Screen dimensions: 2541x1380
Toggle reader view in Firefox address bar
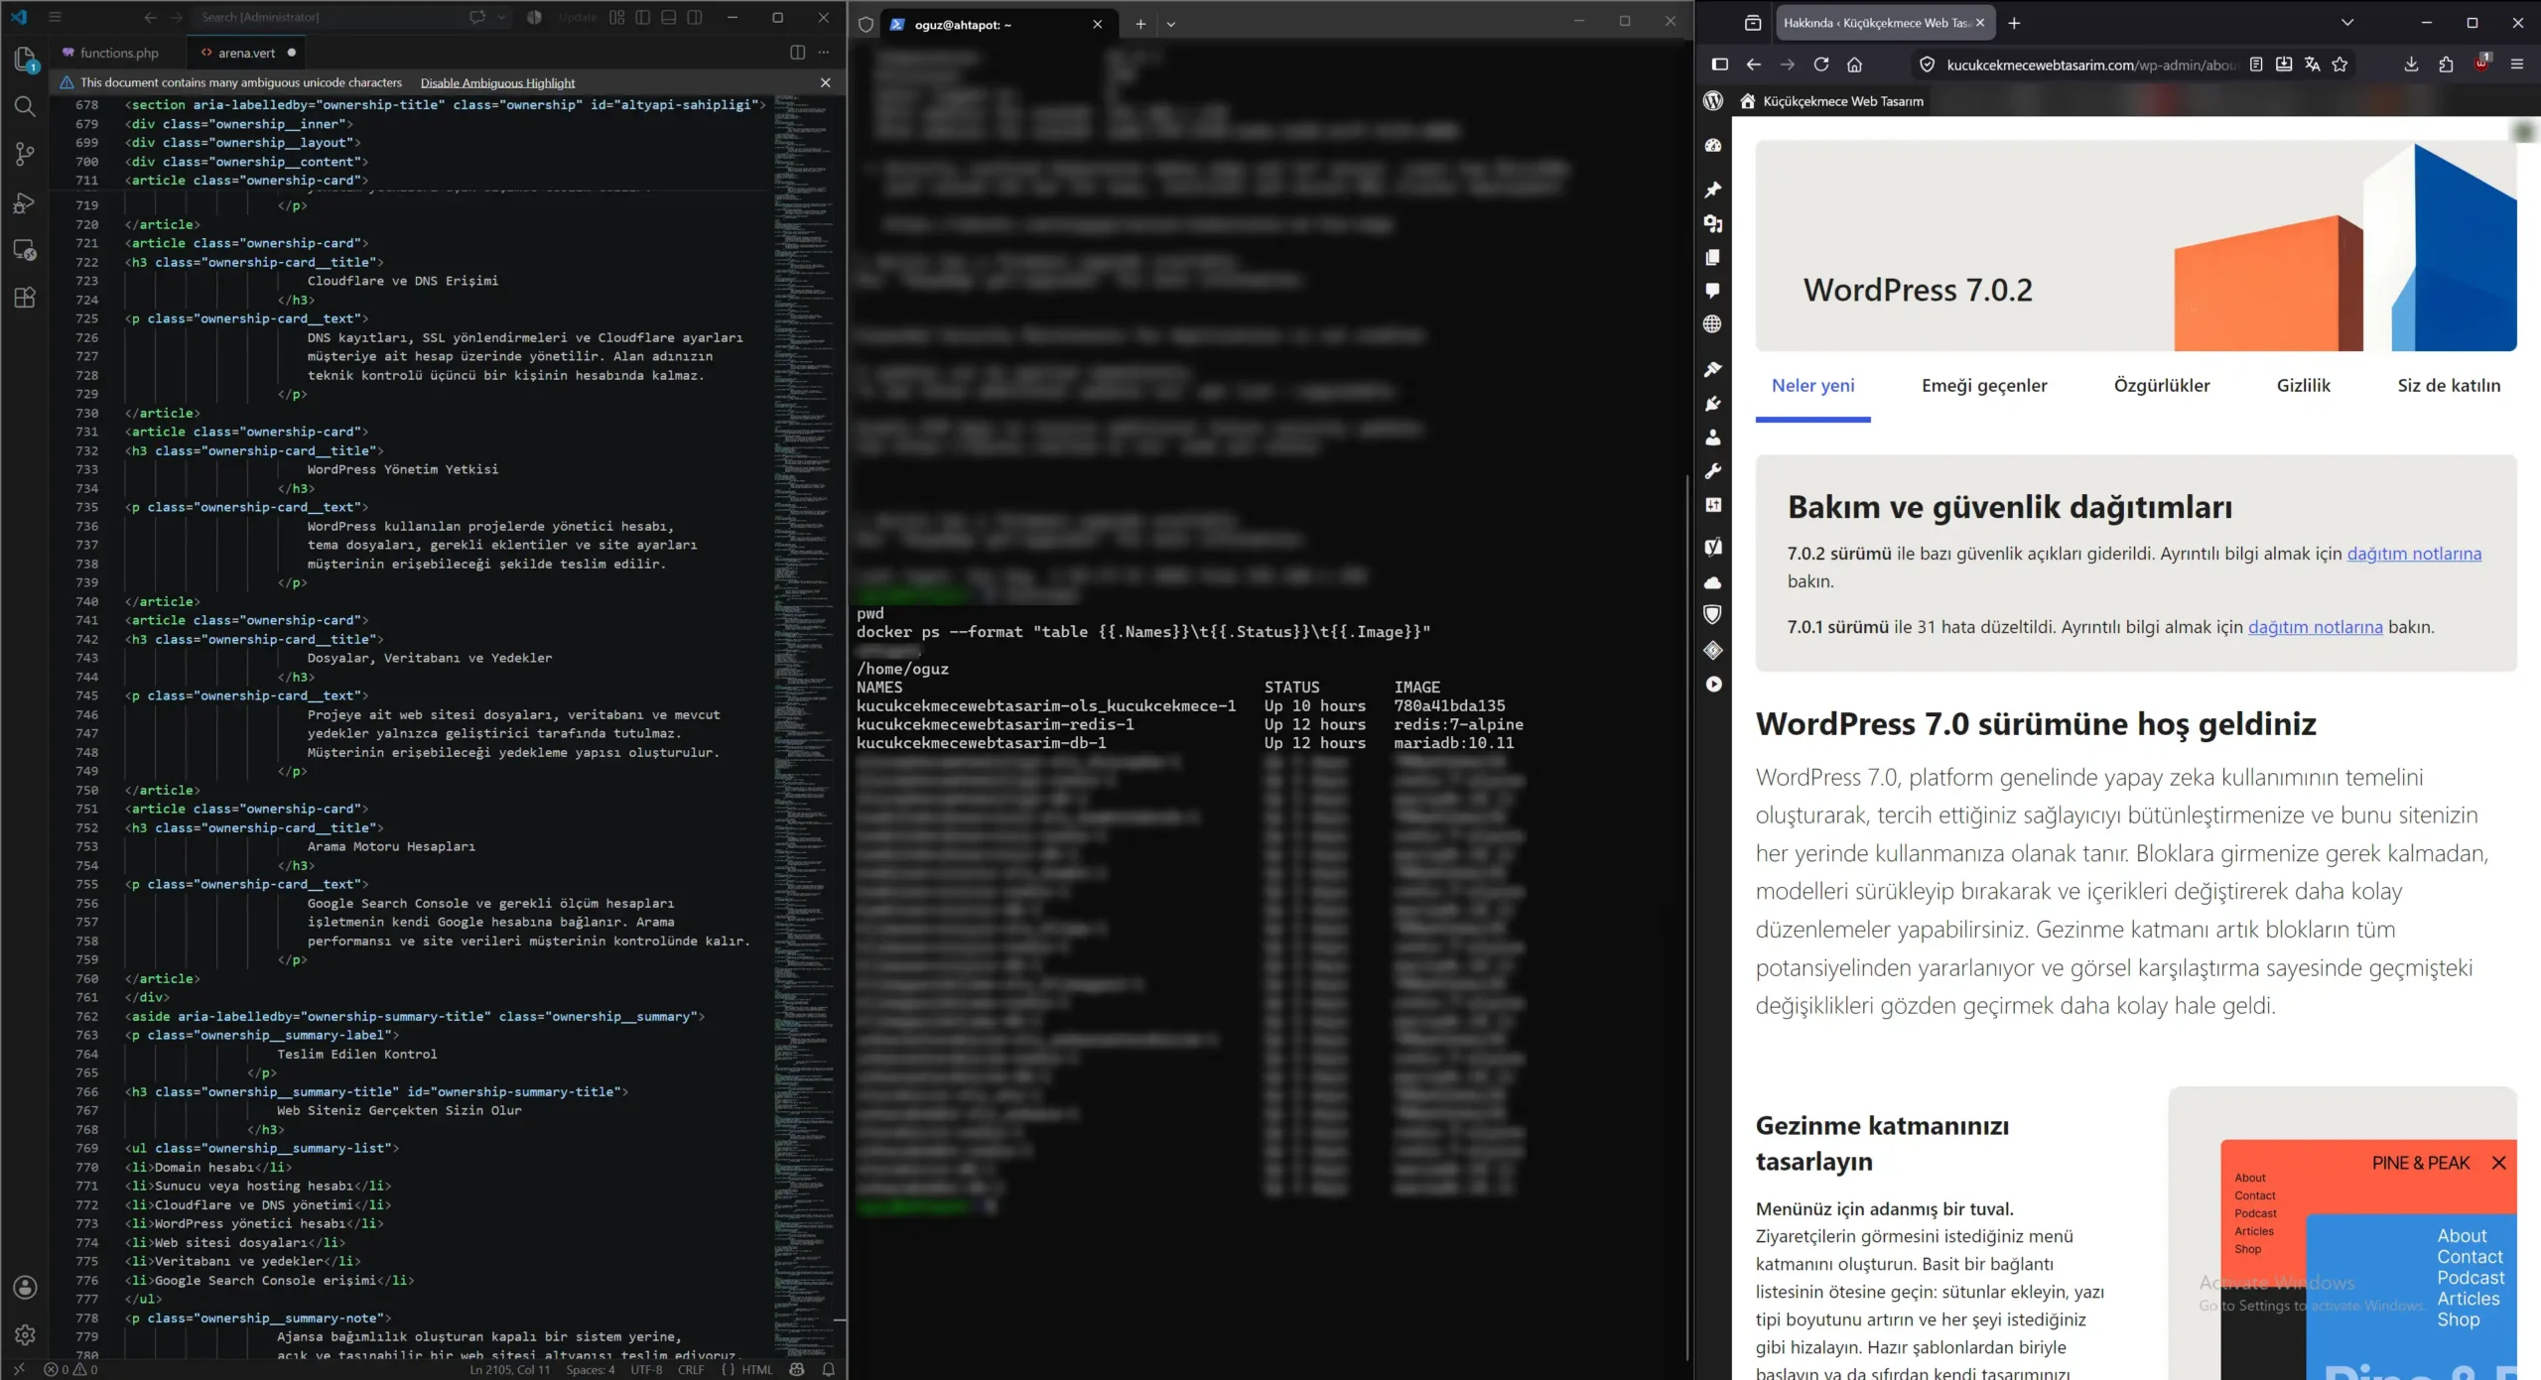point(2256,64)
